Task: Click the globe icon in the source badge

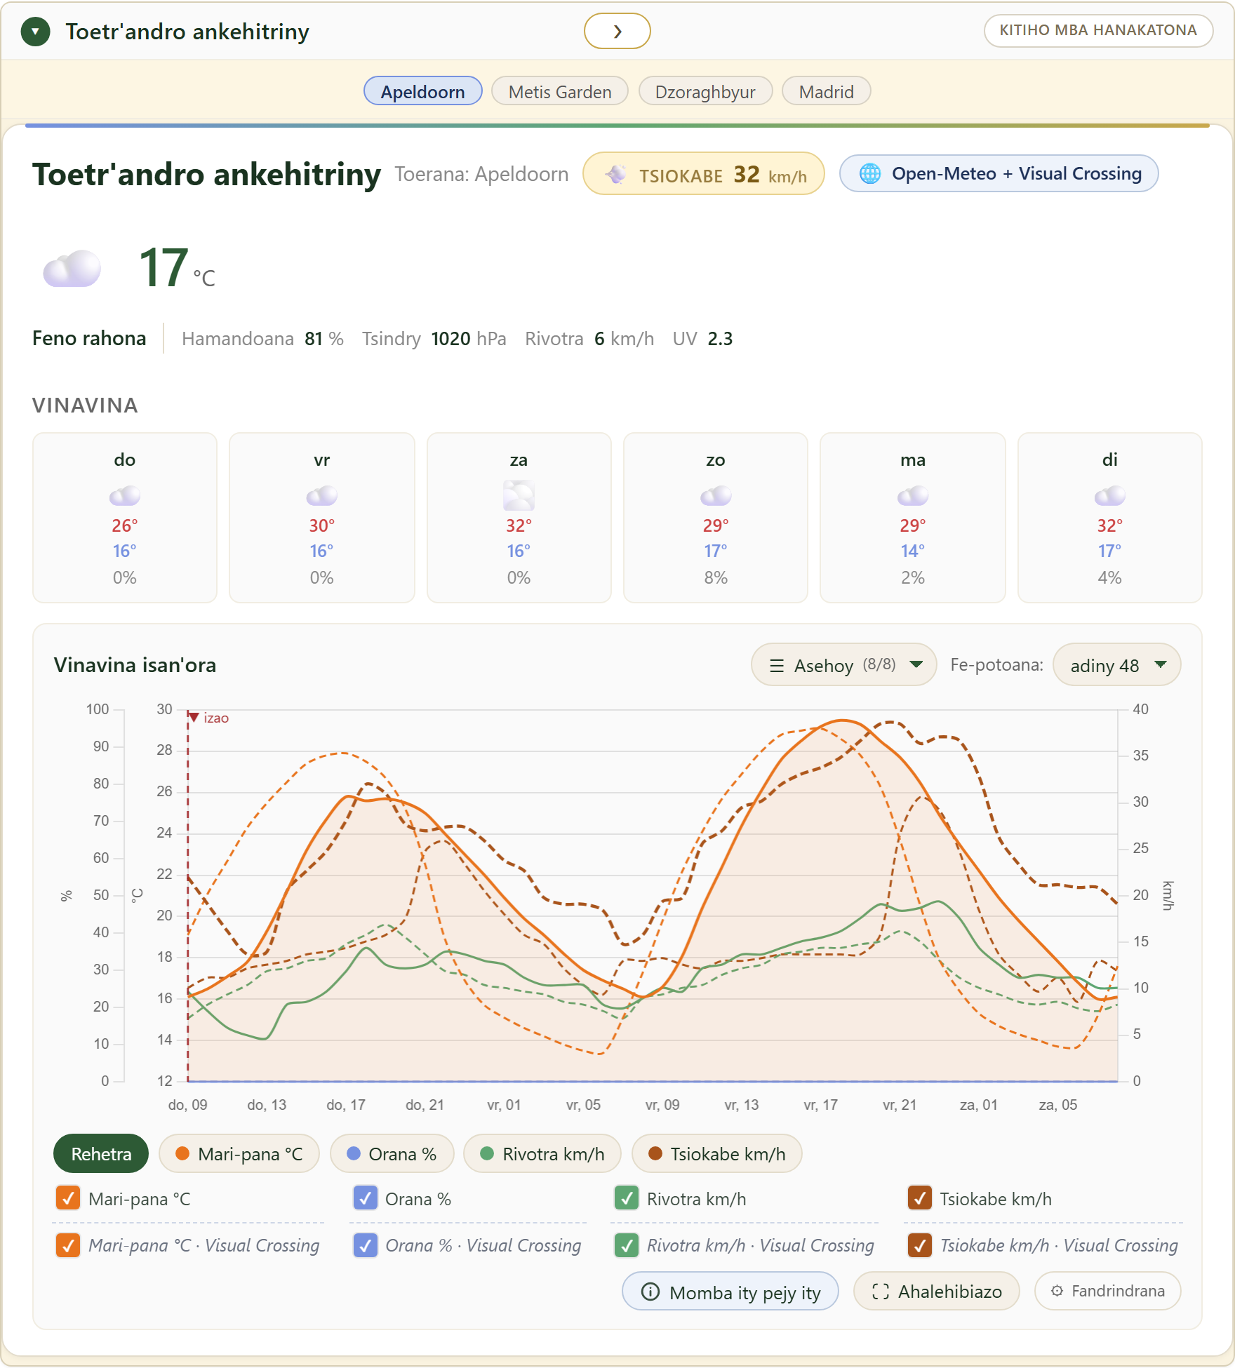Action: [870, 173]
